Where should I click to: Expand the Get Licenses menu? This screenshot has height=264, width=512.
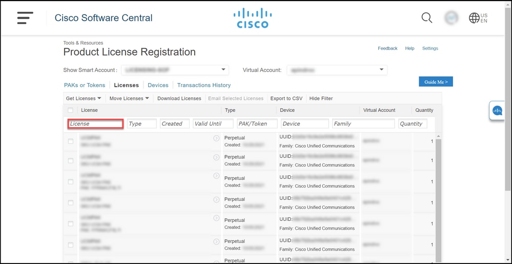[84, 98]
